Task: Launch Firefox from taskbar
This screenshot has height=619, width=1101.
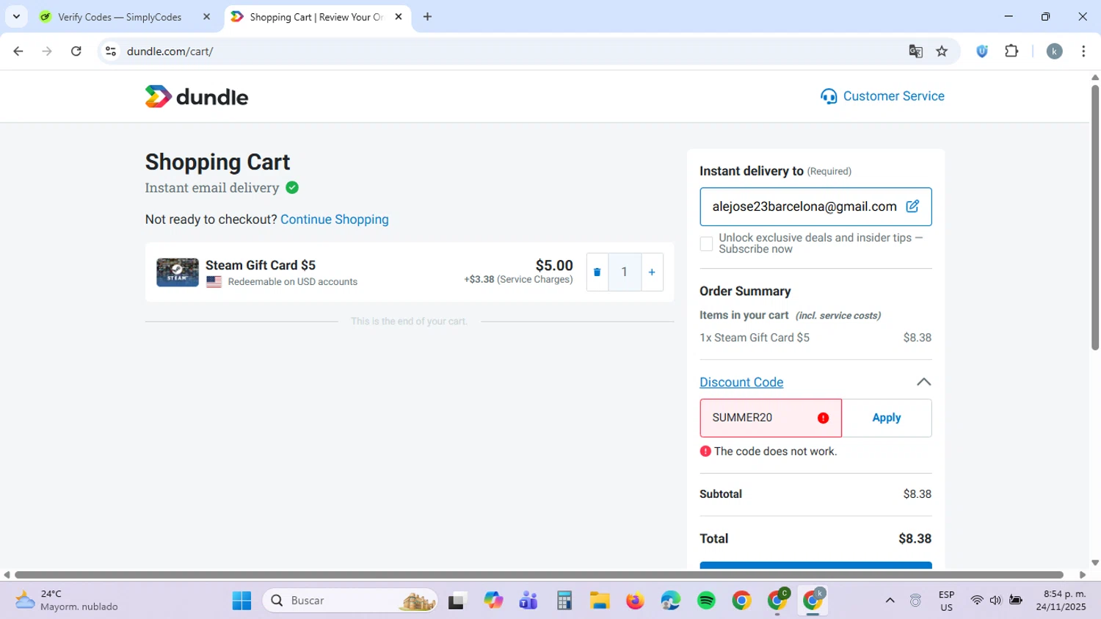Action: (x=635, y=601)
